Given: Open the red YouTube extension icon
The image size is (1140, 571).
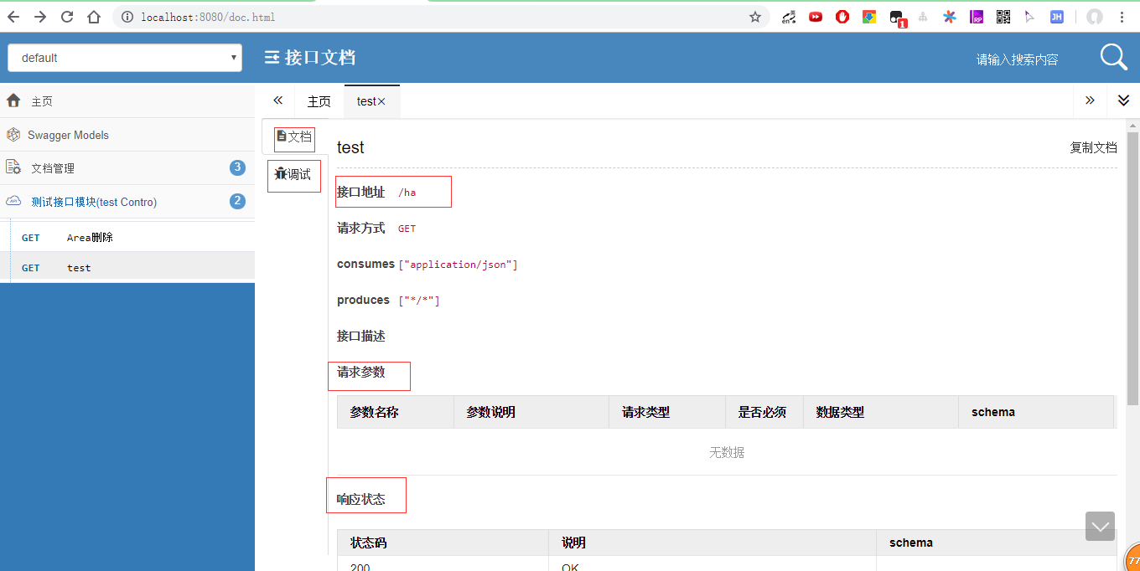Looking at the screenshot, I should (x=816, y=17).
